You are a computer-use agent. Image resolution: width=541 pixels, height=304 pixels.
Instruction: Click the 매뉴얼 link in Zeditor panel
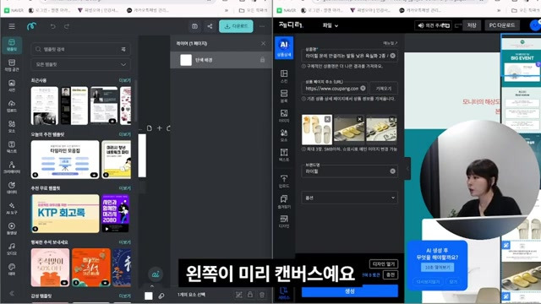391,43
